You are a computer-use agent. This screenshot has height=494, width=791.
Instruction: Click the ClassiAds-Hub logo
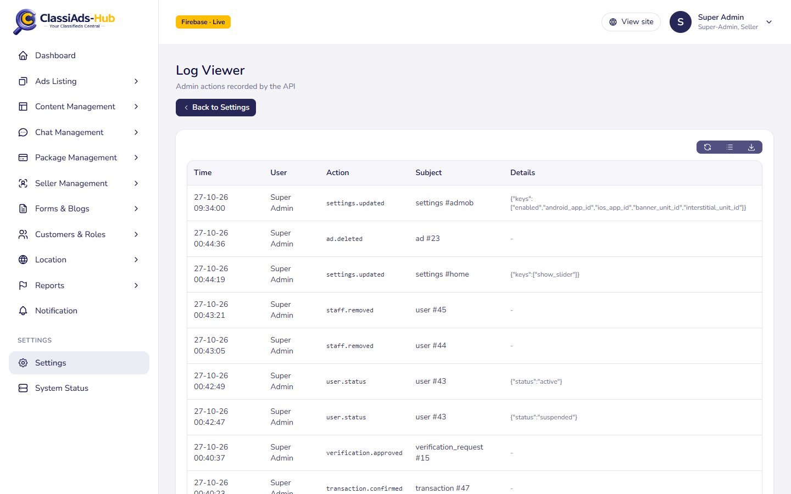point(64,21)
